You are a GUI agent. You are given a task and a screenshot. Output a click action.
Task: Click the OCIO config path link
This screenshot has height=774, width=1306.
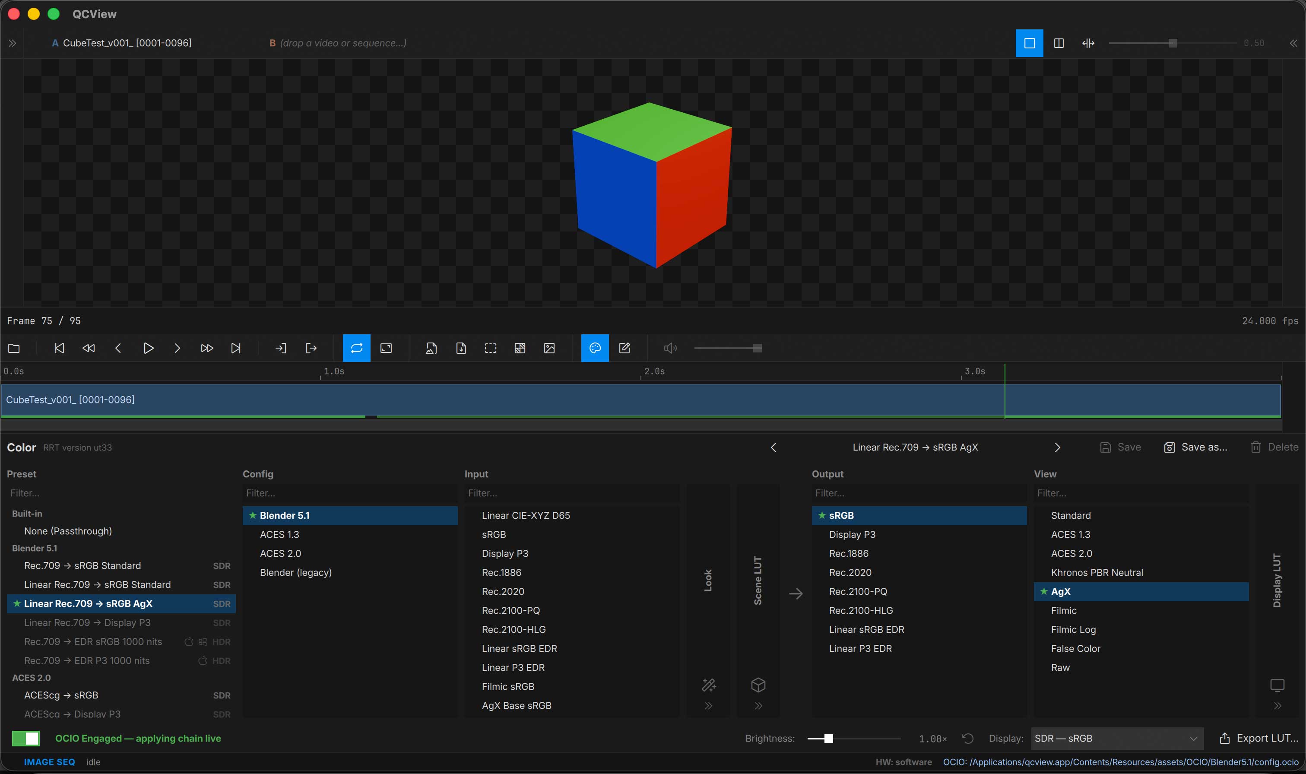1120,762
